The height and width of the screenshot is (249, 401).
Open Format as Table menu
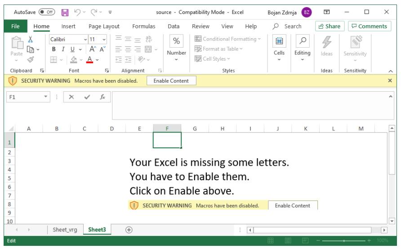pos(218,49)
